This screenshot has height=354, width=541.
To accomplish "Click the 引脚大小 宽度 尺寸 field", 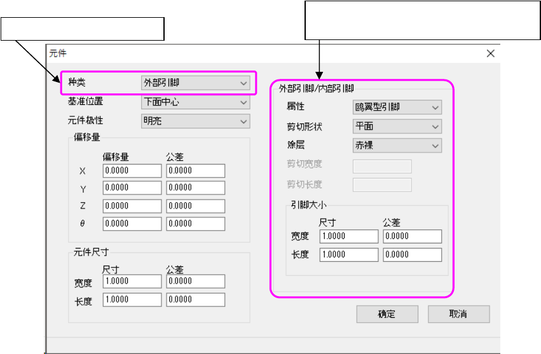I will [x=349, y=236].
